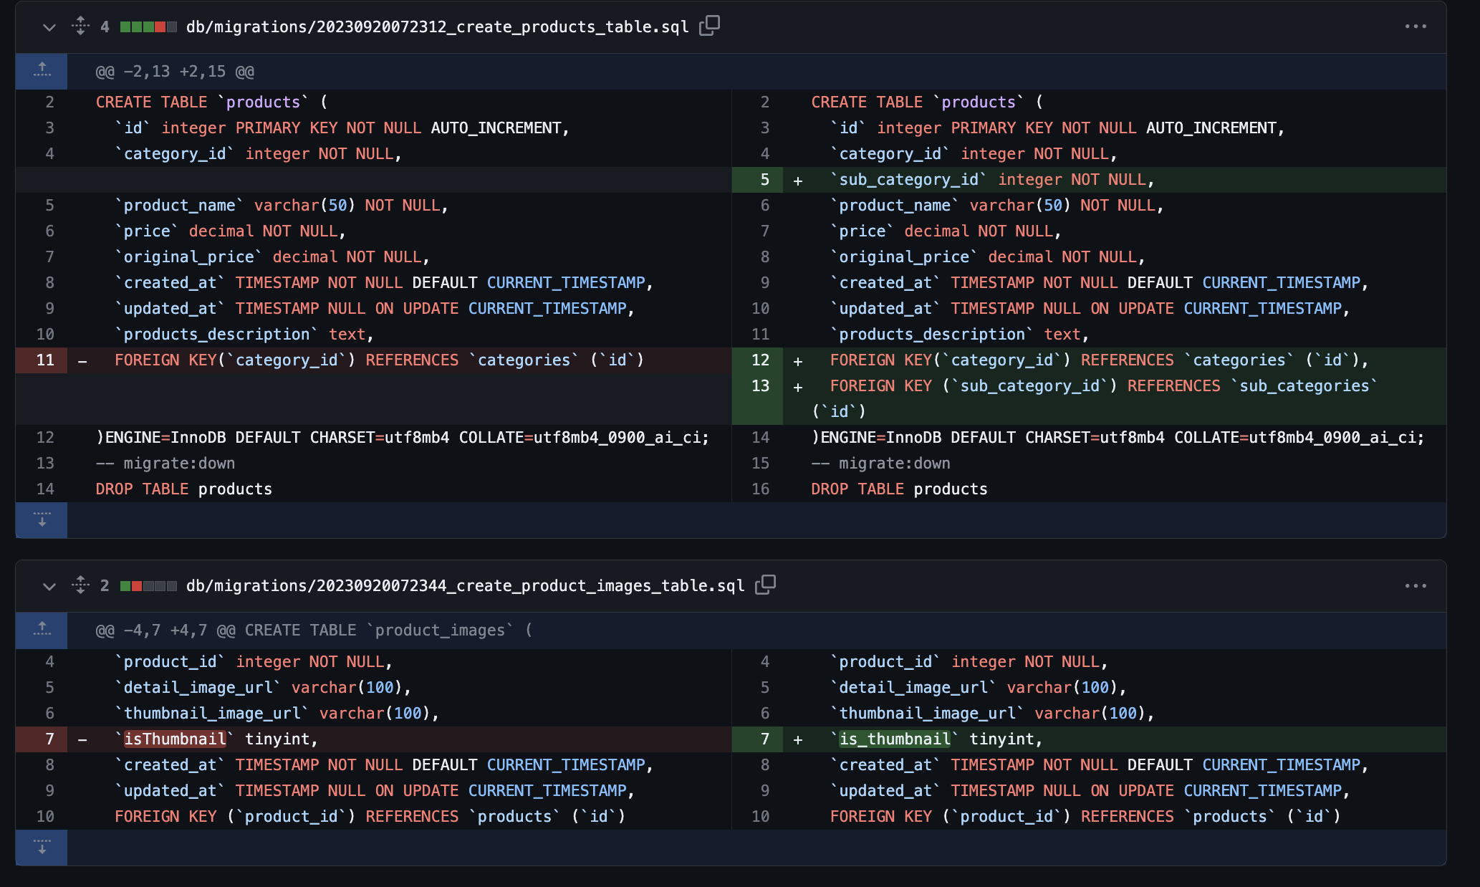Image resolution: width=1480 pixels, height=887 pixels.
Task: Click diffstat color blocks of product_images file
Action: tap(148, 586)
